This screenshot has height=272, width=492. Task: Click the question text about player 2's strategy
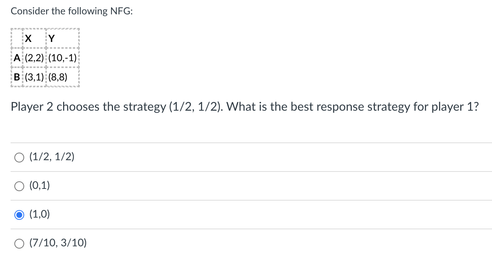point(245,107)
